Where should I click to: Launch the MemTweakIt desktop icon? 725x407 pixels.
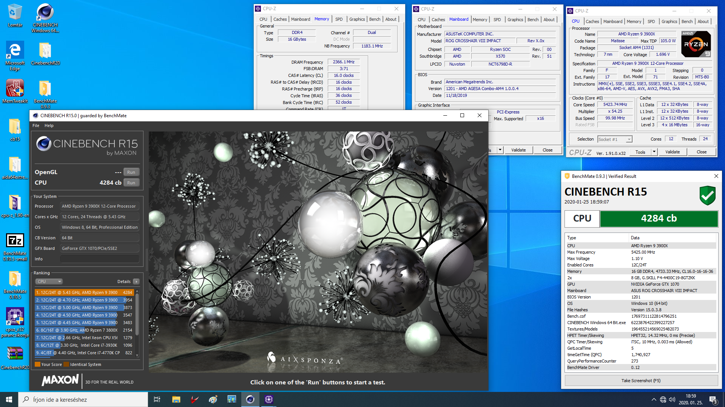tap(15, 91)
